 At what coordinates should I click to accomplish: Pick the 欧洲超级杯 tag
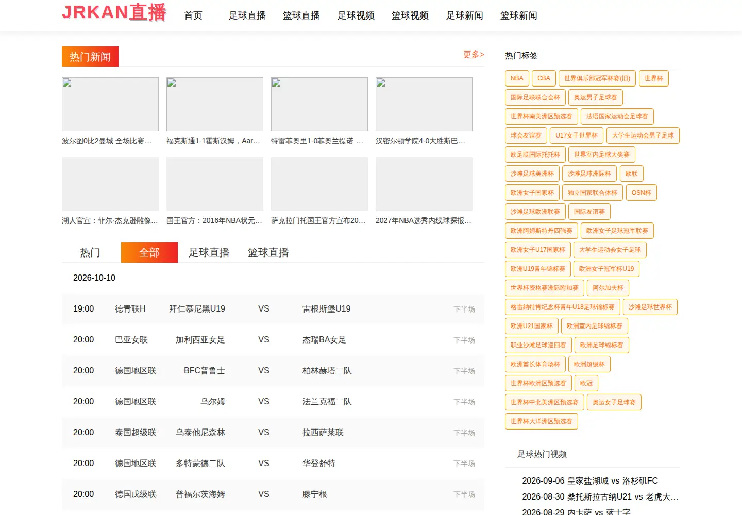pyautogui.click(x=589, y=364)
